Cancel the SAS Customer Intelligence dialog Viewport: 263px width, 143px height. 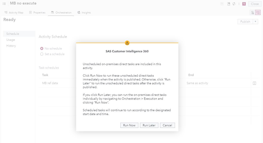click(167, 125)
